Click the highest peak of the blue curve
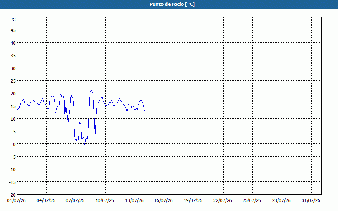The image size is (338, 211). click(x=91, y=90)
